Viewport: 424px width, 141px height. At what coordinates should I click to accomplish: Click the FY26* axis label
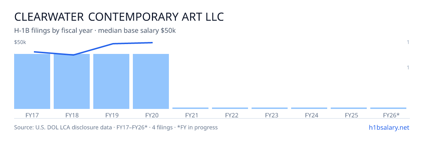click(391, 115)
